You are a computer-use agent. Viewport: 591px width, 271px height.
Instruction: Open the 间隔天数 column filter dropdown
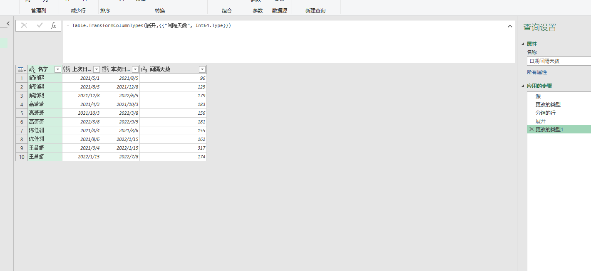click(202, 69)
